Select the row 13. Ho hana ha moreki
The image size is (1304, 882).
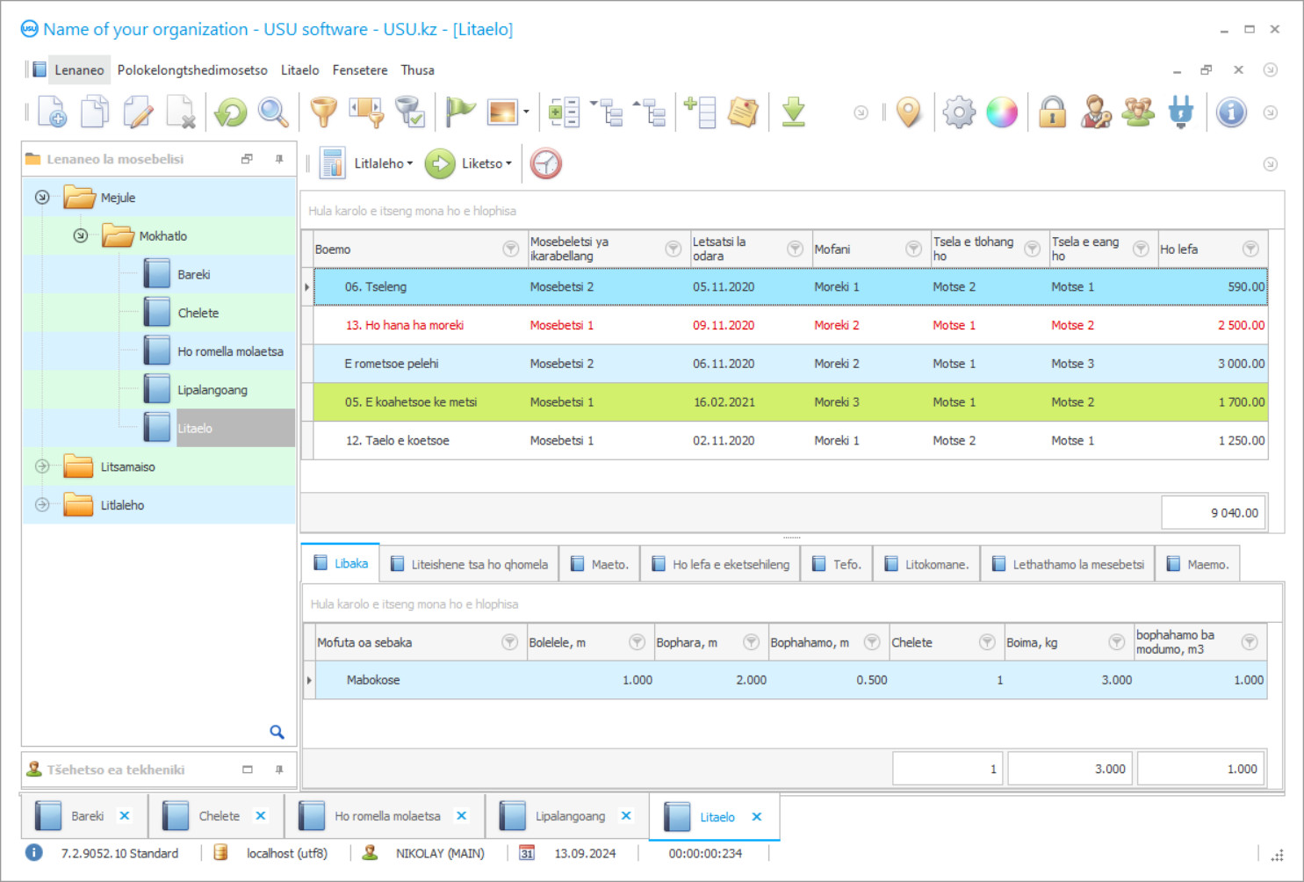(x=404, y=325)
